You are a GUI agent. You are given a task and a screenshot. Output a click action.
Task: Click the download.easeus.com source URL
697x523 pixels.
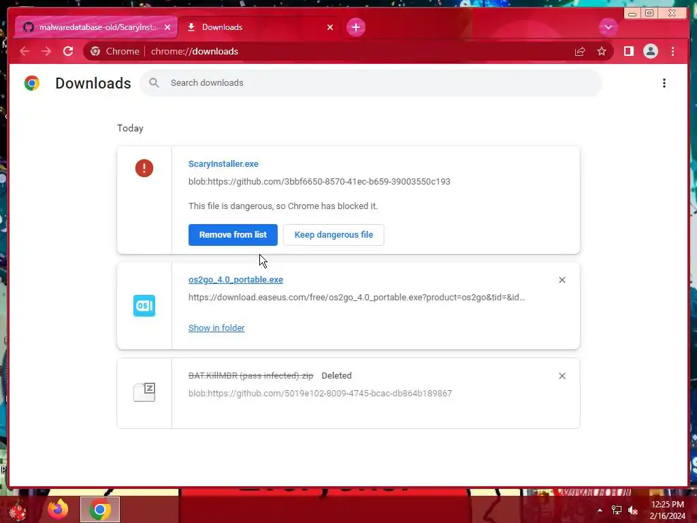click(x=357, y=297)
